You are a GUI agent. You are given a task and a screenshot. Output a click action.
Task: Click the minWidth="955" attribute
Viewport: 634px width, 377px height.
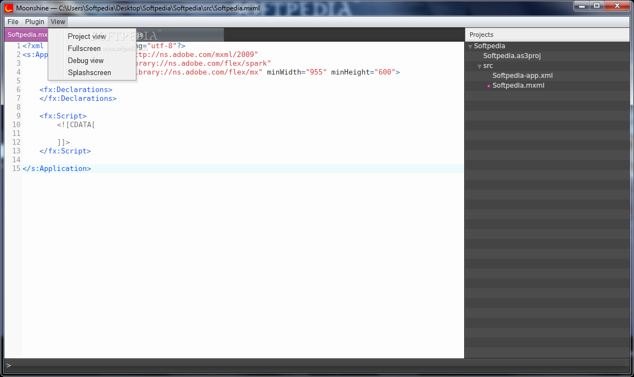click(x=296, y=72)
